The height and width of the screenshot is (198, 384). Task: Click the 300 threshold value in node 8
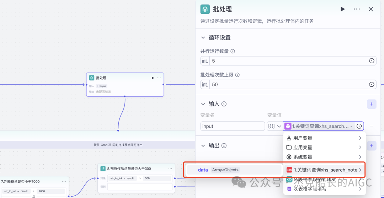(x=157, y=178)
